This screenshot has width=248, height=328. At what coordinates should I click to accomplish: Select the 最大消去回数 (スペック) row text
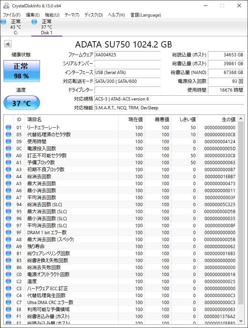tap(51, 239)
